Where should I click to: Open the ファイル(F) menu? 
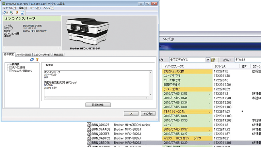coord(9,8)
